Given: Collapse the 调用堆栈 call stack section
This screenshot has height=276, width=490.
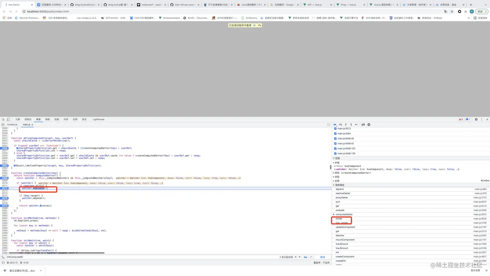Looking at the screenshot, I should point(334,185).
